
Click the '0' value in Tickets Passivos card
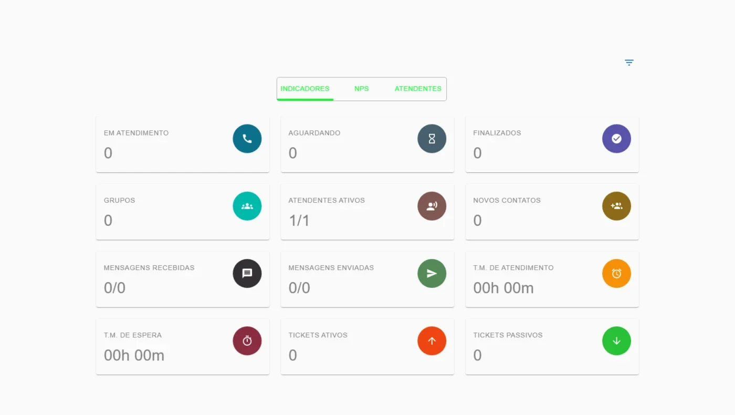coord(477,356)
